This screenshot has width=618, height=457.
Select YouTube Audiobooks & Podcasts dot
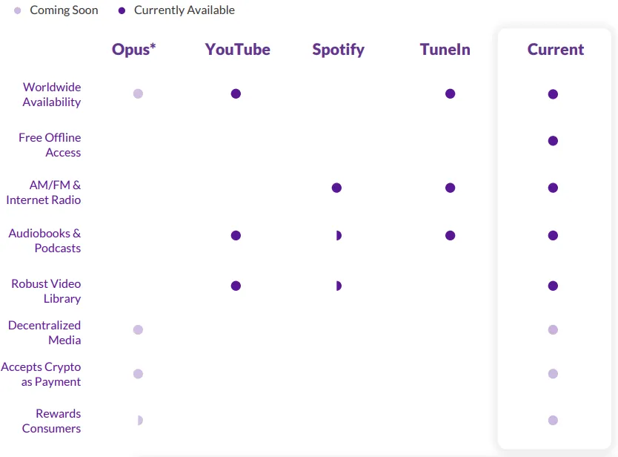point(236,235)
